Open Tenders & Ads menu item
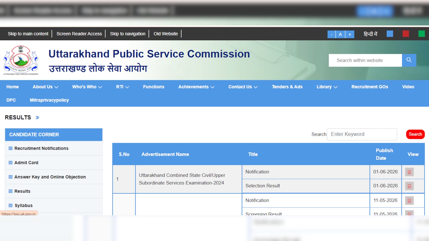The image size is (429, 241). 287,87
